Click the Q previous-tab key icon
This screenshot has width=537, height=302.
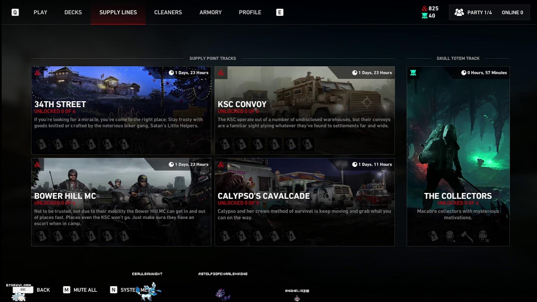[15, 13]
